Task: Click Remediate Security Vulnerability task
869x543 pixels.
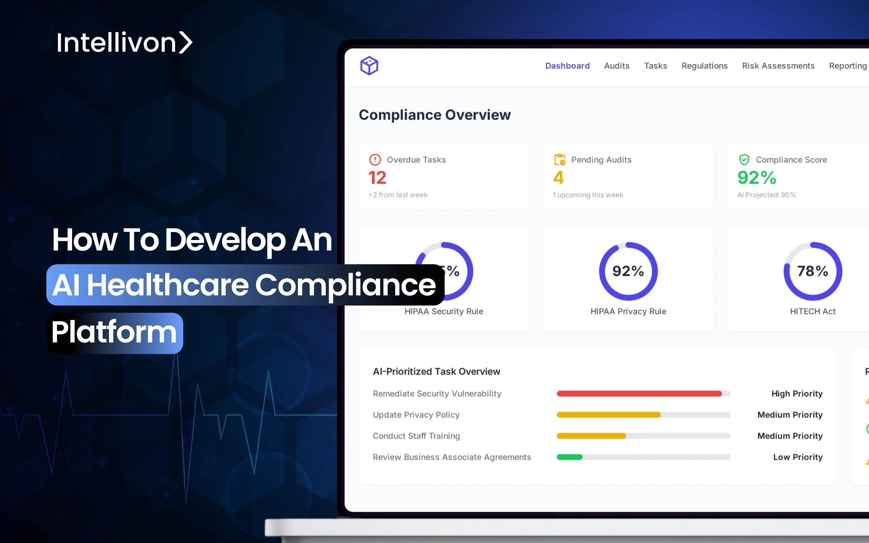Action: point(437,393)
